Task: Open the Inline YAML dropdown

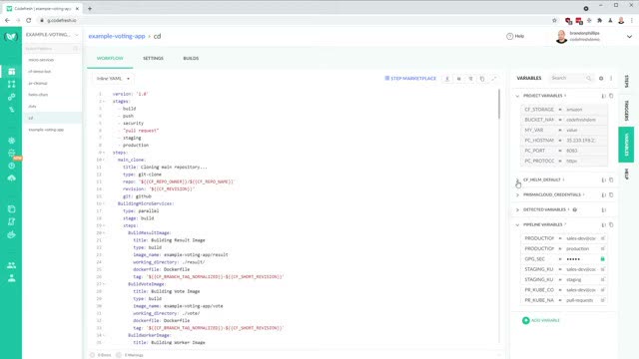Action: (113, 79)
